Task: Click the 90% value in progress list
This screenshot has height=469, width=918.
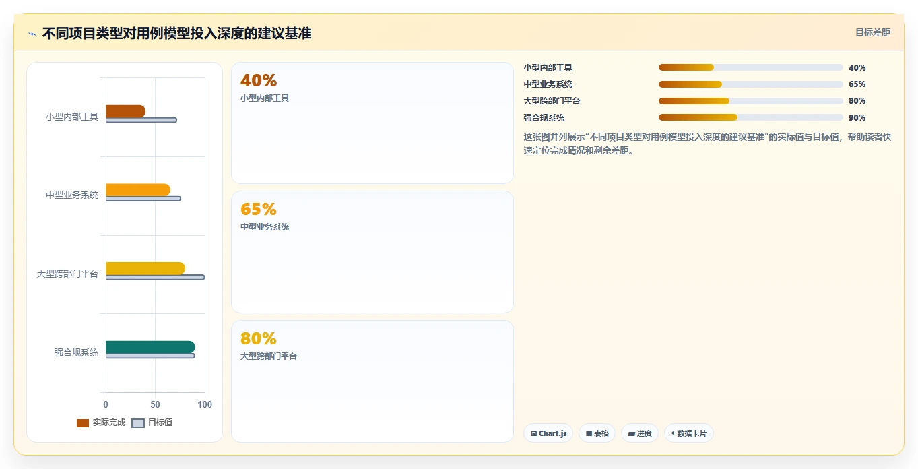Action: pyautogui.click(x=857, y=118)
